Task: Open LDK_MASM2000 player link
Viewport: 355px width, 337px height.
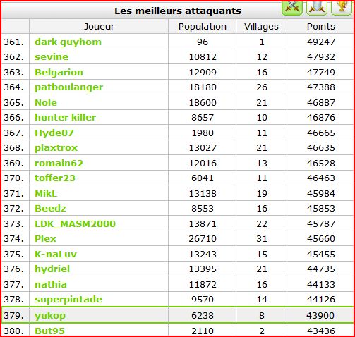Action: point(76,224)
